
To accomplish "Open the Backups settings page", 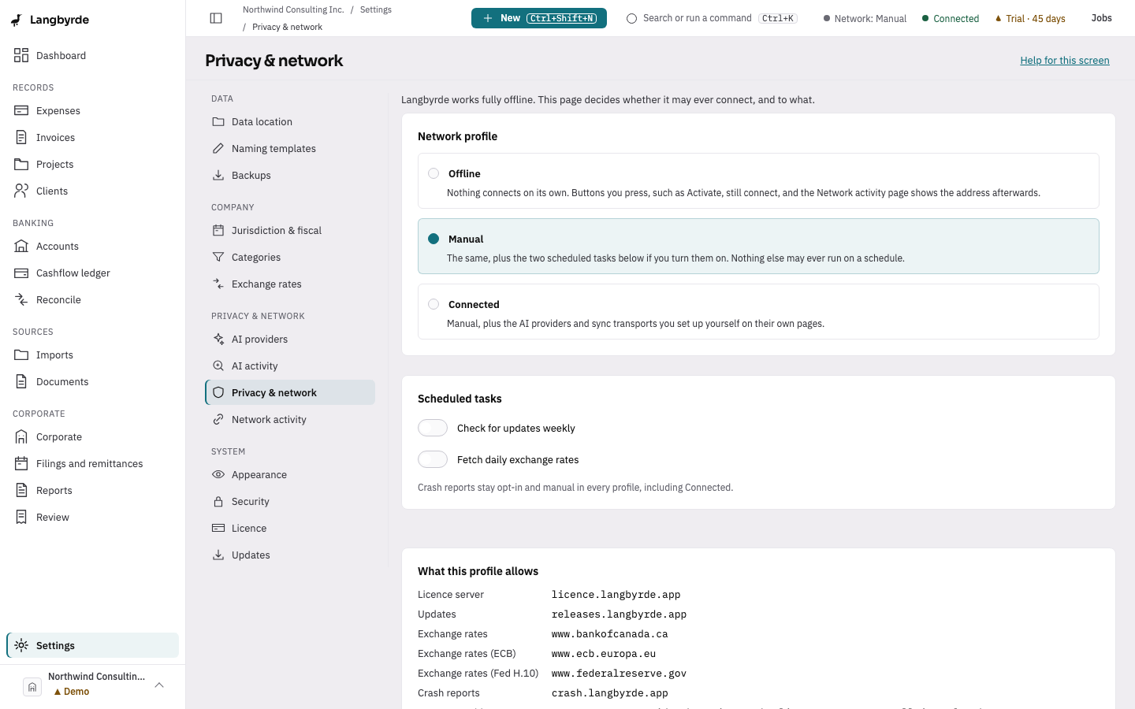I will click(290, 175).
